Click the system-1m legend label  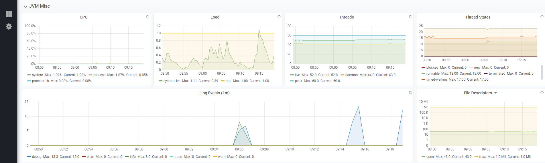(x=172, y=81)
